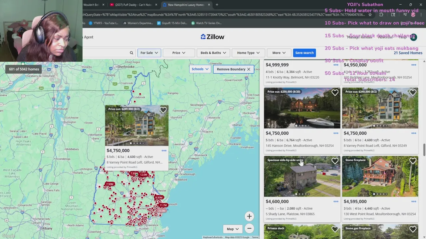
Task: Click the Save search button
Action: pyautogui.click(x=304, y=53)
